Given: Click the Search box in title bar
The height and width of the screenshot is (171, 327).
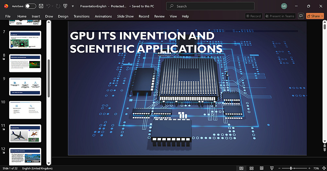Looking at the screenshot, I should 210,6.
